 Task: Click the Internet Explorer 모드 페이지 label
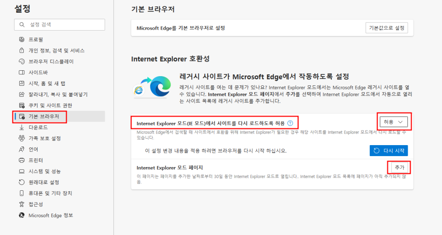(x=170, y=167)
